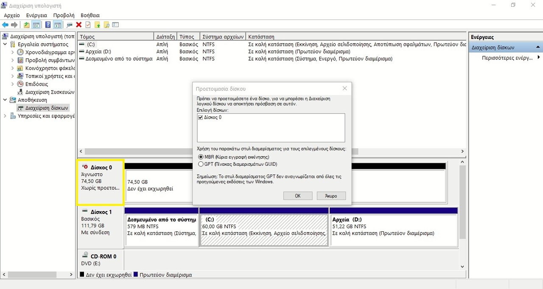Click the red X delete toolbar icon

point(79,25)
